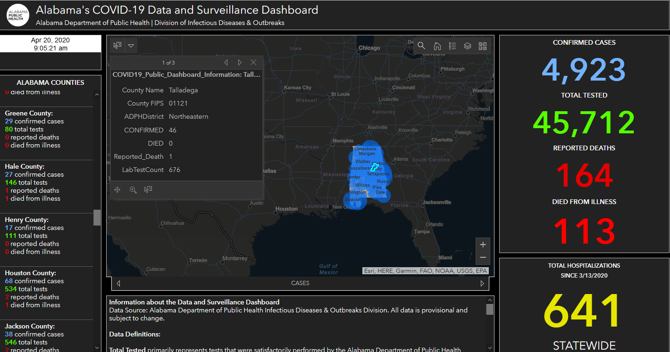
Task: Click the pan arrows icon in popup toolbar
Action: point(117,189)
